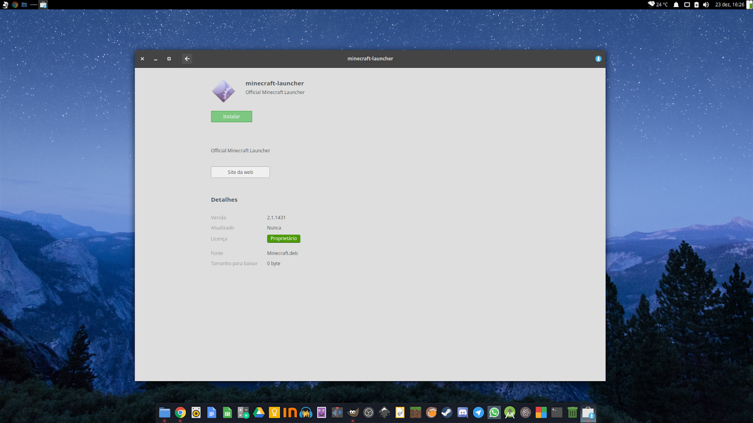Launch Inkscape from the dock

385,413
